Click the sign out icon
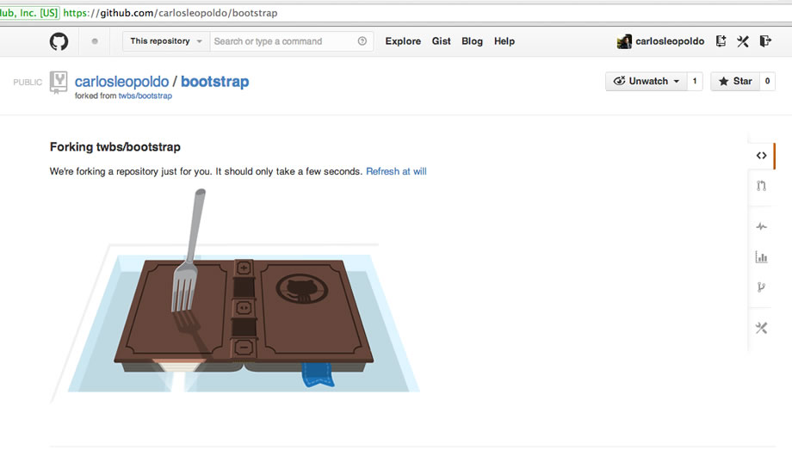Screen dimensions: 792x450 pos(765,41)
